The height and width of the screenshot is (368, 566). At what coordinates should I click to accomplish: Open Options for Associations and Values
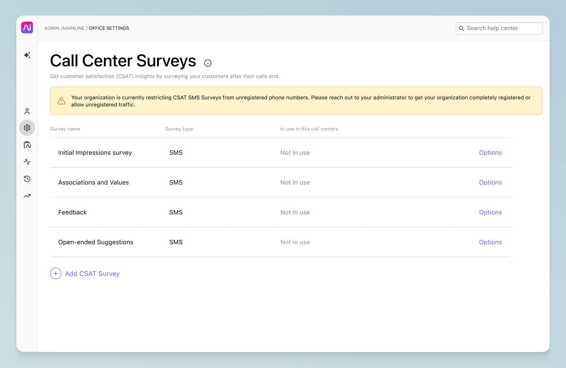490,182
